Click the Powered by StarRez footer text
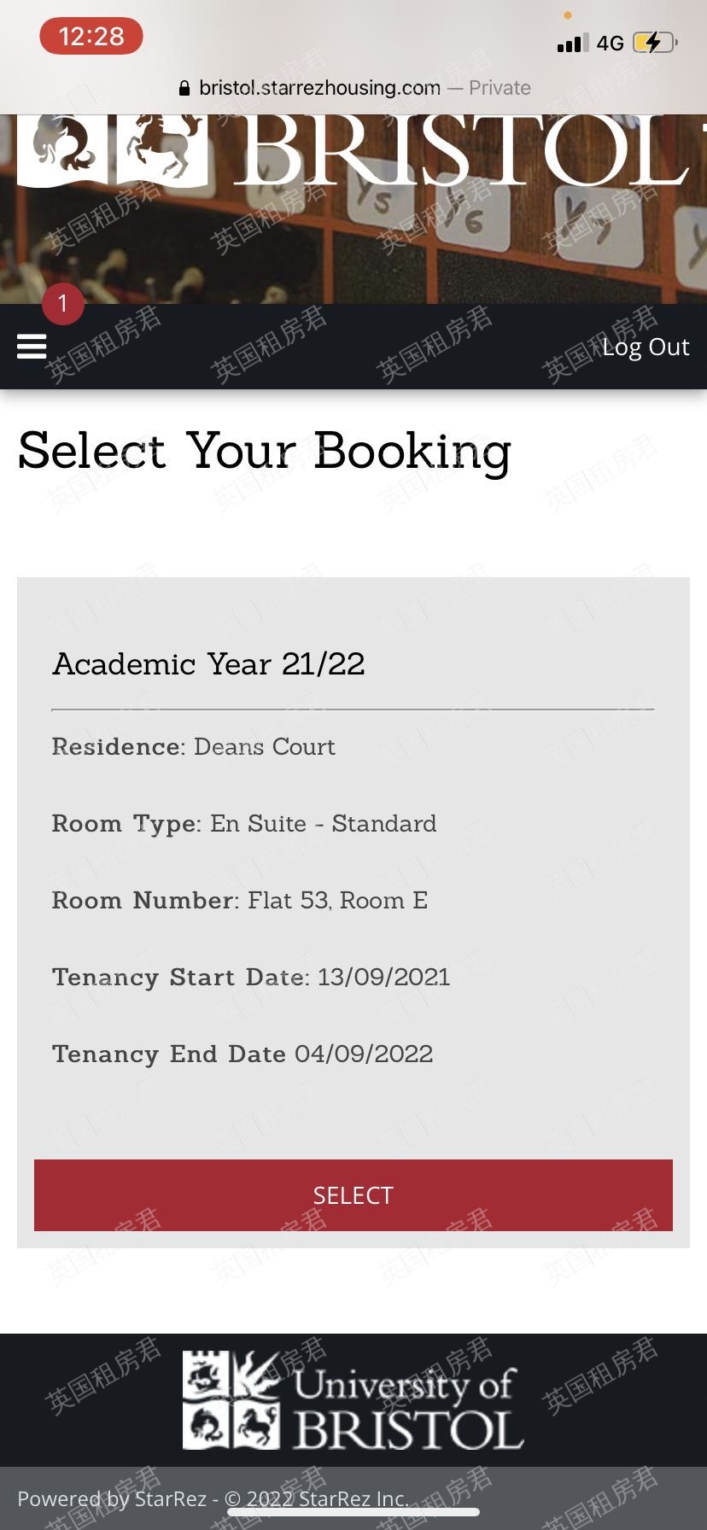707x1530 pixels. click(x=213, y=1498)
